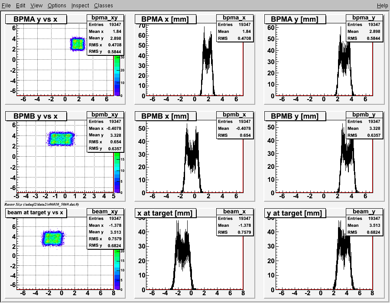
Task: Click 'Mean x 1.84' in bpma_xy stats
Action: click(105, 32)
